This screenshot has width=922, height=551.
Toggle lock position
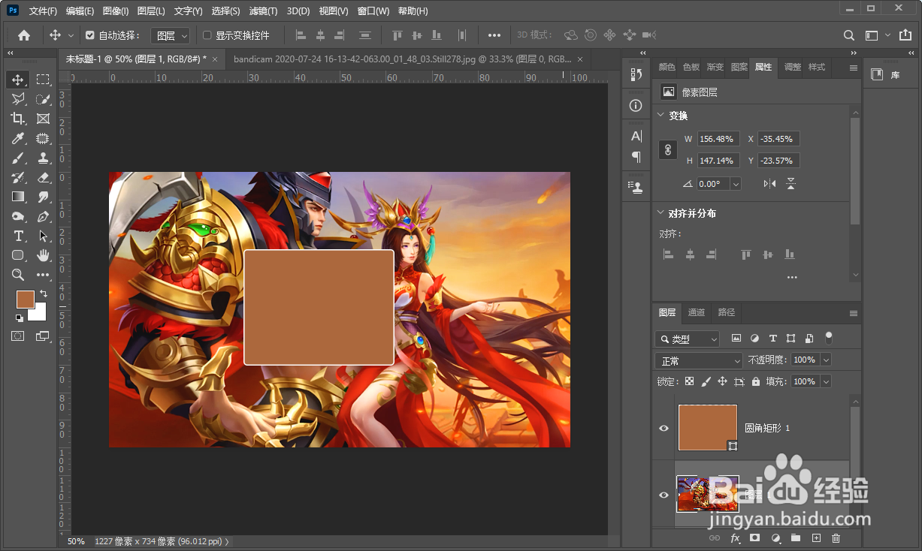[x=722, y=381]
